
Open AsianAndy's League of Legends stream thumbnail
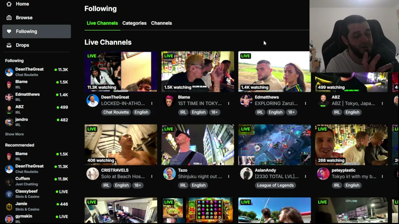tap(274, 145)
